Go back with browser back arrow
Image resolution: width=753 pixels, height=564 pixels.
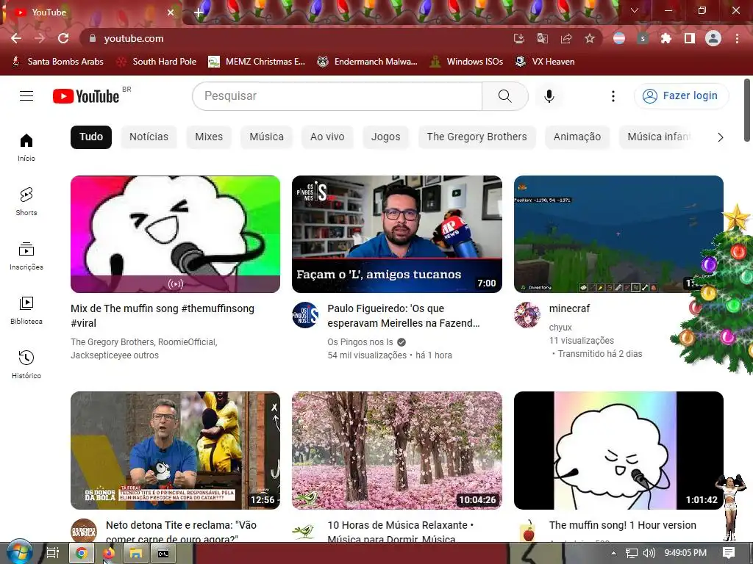tap(16, 38)
